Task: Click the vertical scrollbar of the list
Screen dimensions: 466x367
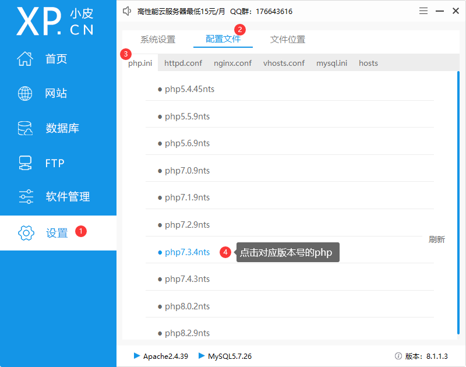Action: point(458,203)
